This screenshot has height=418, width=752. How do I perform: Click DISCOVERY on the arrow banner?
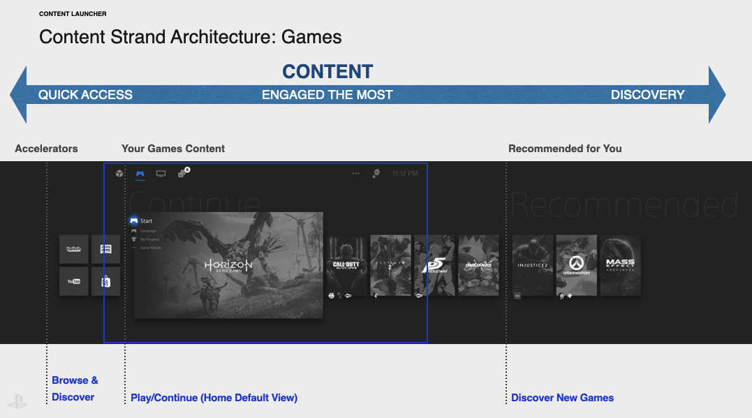[647, 95]
